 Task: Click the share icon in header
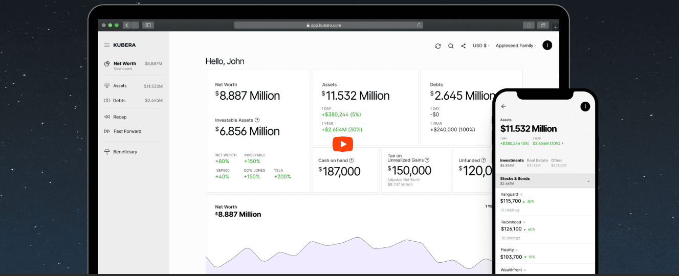[463, 46]
